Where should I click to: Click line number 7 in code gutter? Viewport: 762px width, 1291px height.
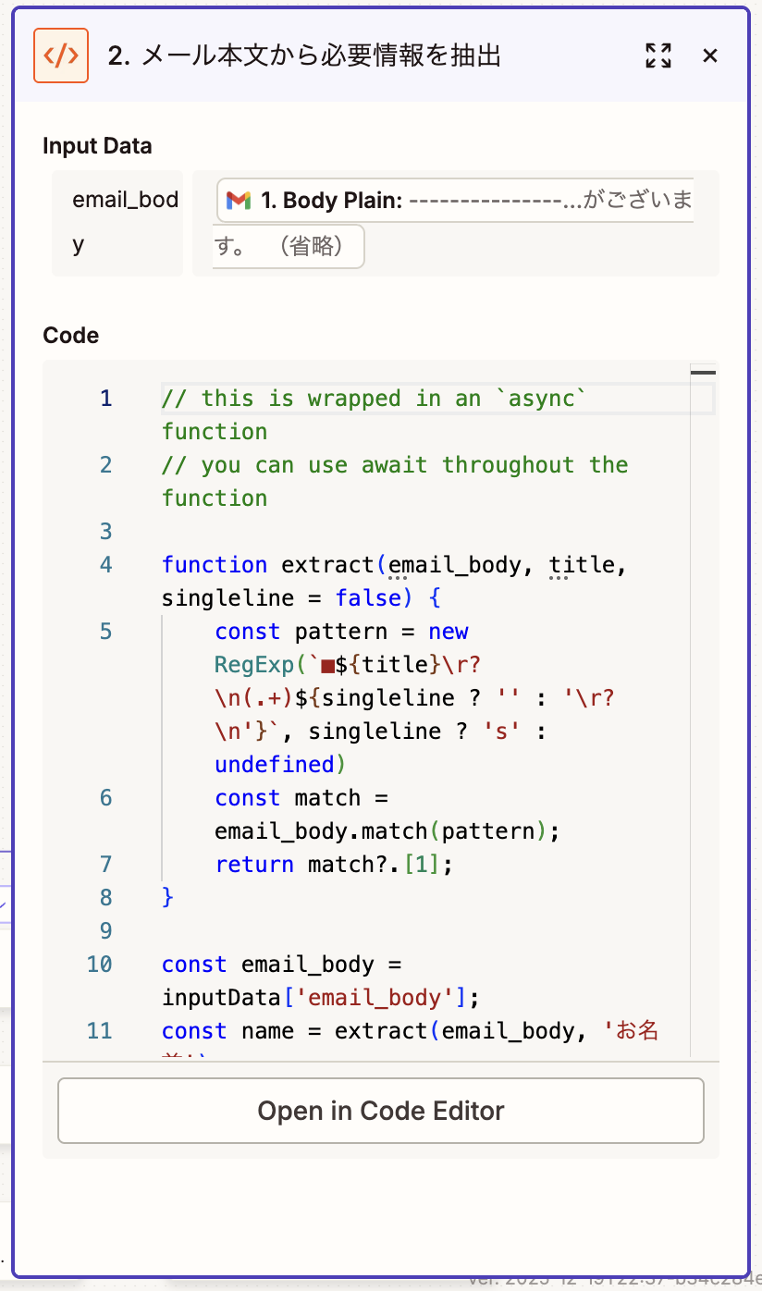(106, 865)
